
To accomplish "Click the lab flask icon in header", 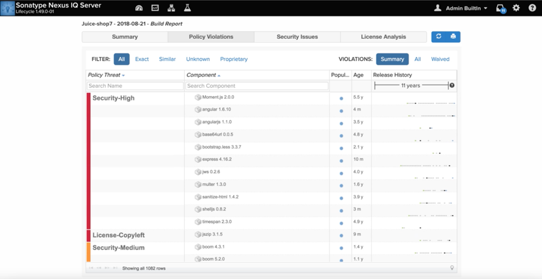I will (x=188, y=8).
